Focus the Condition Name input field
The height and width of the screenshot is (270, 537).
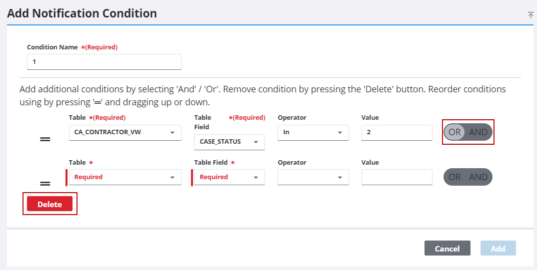point(104,62)
